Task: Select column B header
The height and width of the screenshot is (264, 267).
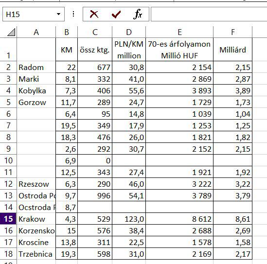Action: (x=67, y=32)
